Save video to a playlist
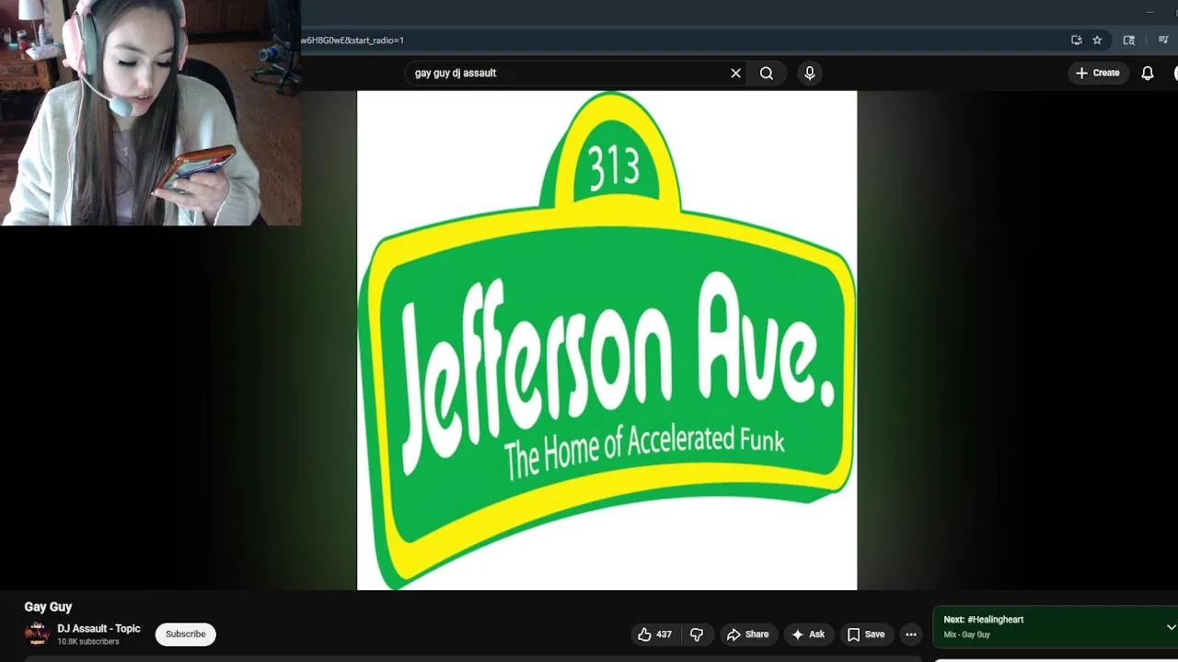 (866, 634)
